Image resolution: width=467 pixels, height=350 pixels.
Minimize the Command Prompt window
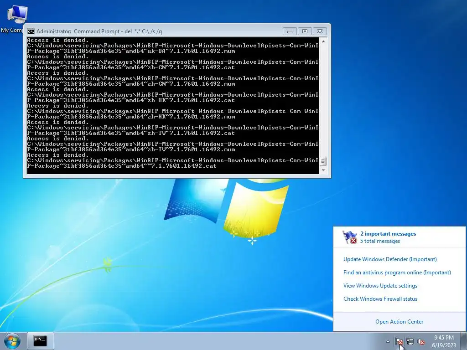point(290,31)
